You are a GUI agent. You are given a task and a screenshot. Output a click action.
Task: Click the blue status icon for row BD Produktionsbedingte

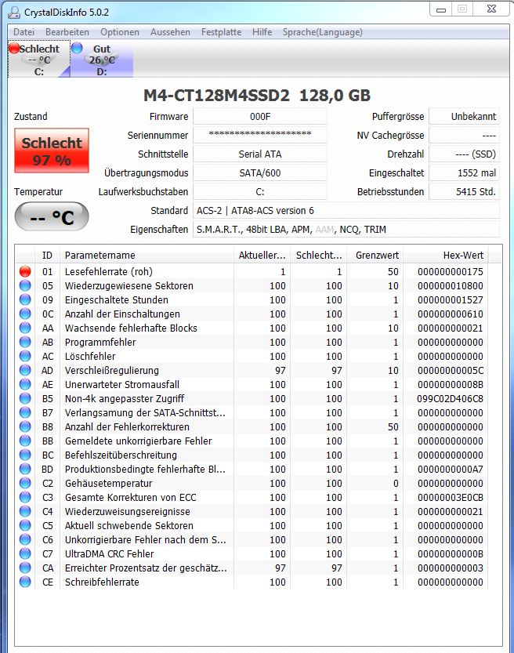click(25, 470)
